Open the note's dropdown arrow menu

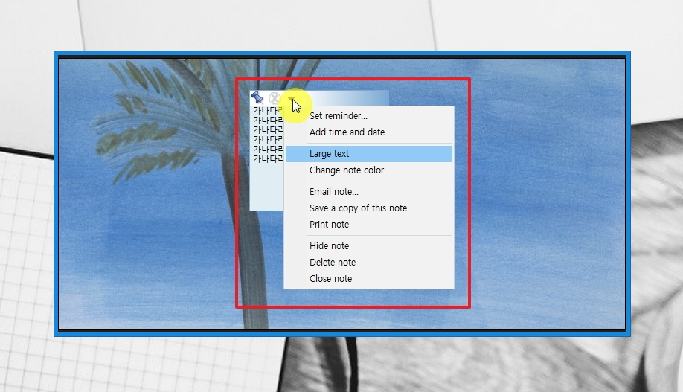coord(292,100)
